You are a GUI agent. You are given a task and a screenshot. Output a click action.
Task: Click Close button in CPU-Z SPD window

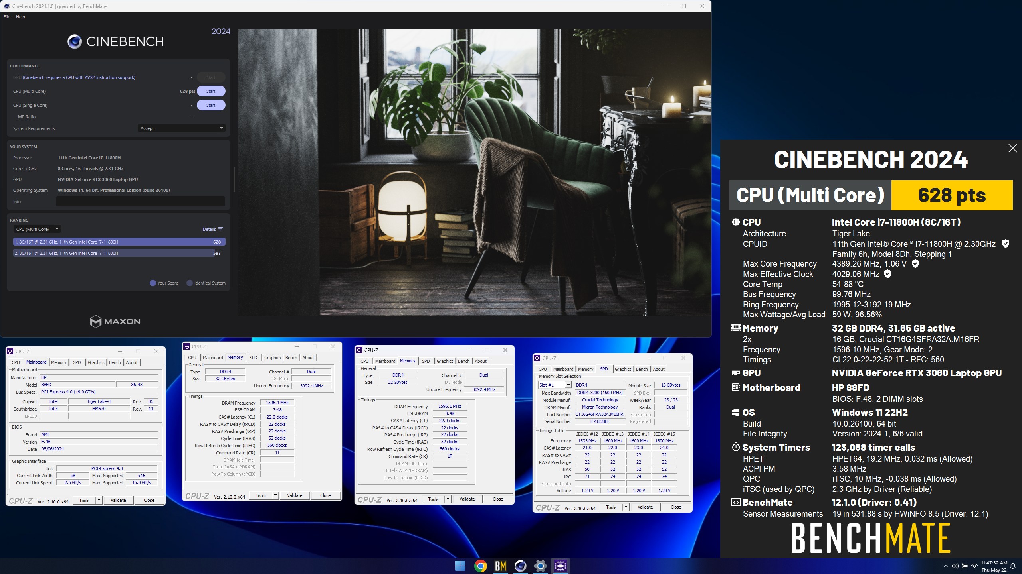click(676, 507)
